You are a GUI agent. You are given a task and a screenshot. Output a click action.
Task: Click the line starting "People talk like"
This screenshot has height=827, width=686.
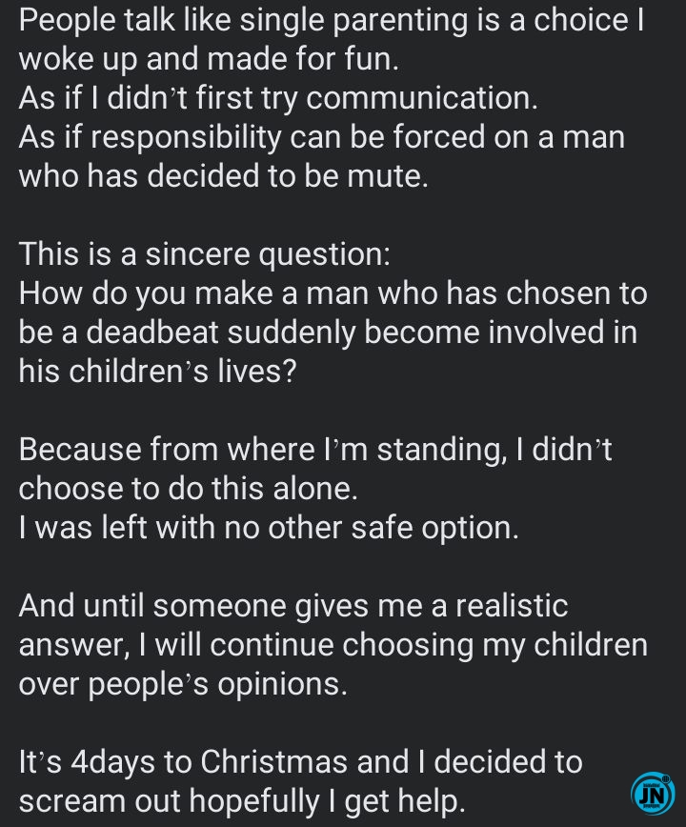331,20
